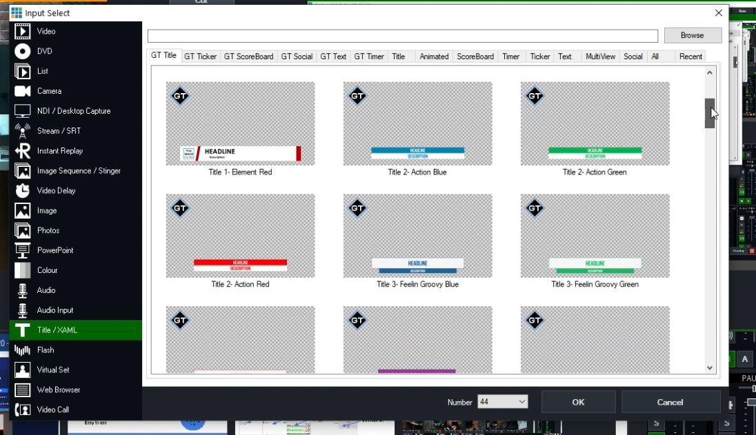Image resolution: width=756 pixels, height=435 pixels.
Task: Open the Video Call input icon
Action: [x=23, y=409]
